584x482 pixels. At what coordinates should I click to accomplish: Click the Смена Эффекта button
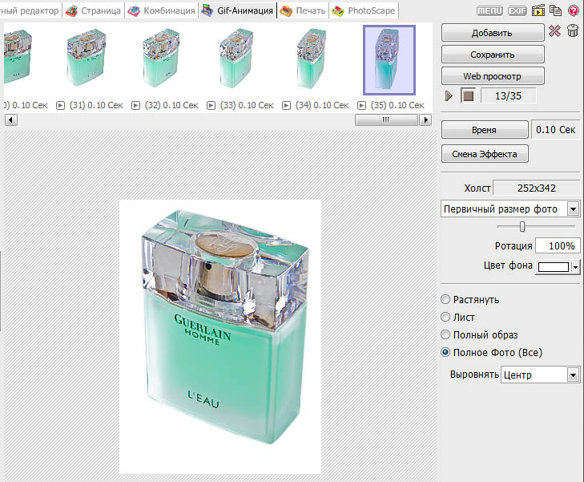coord(485,154)
